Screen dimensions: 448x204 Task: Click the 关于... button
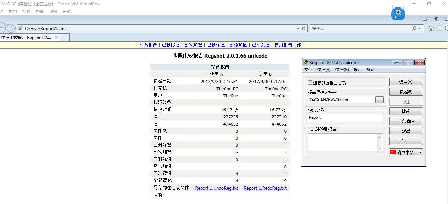click(x=406, y=141)
